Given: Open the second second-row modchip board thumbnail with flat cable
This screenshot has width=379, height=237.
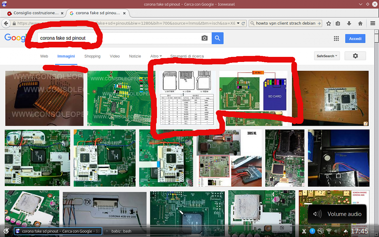Looking at the screenshot, I should (105, 158).
